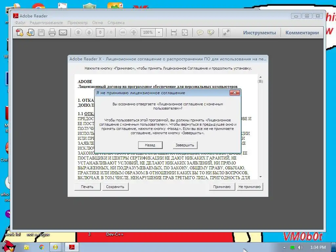The image size is (336, 252).
Task: Click the Adobe Reader title bar logo
Action: [x=16, y=16]
